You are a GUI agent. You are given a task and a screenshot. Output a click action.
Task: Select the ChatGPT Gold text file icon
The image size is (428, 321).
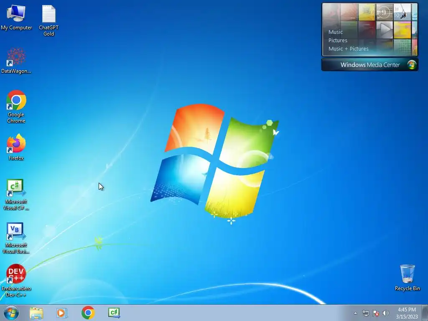pos(48,20)
